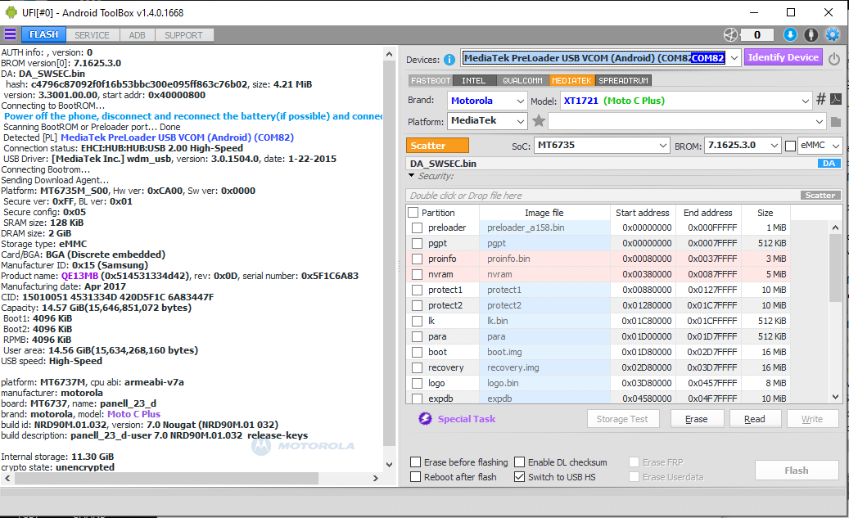Tick the preloader partition checkbox

tap(417, 227)
